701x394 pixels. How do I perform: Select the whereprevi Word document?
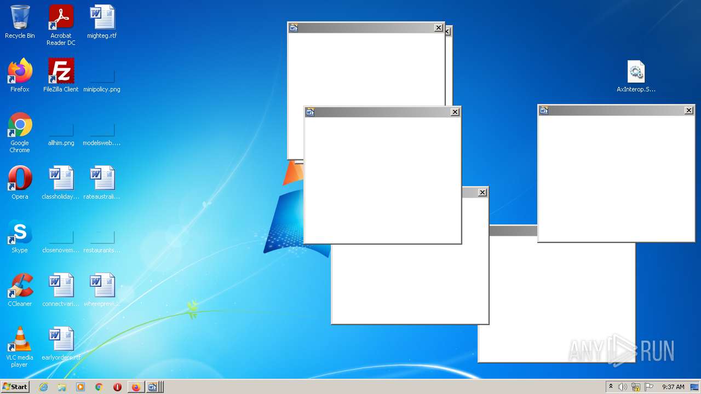coord(102,290)
